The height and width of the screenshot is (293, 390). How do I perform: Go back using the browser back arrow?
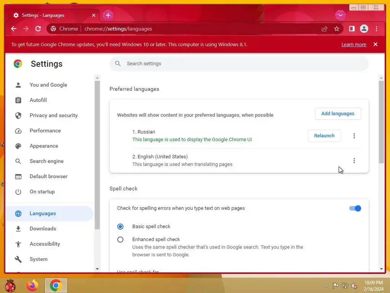[x=14, y=29]
